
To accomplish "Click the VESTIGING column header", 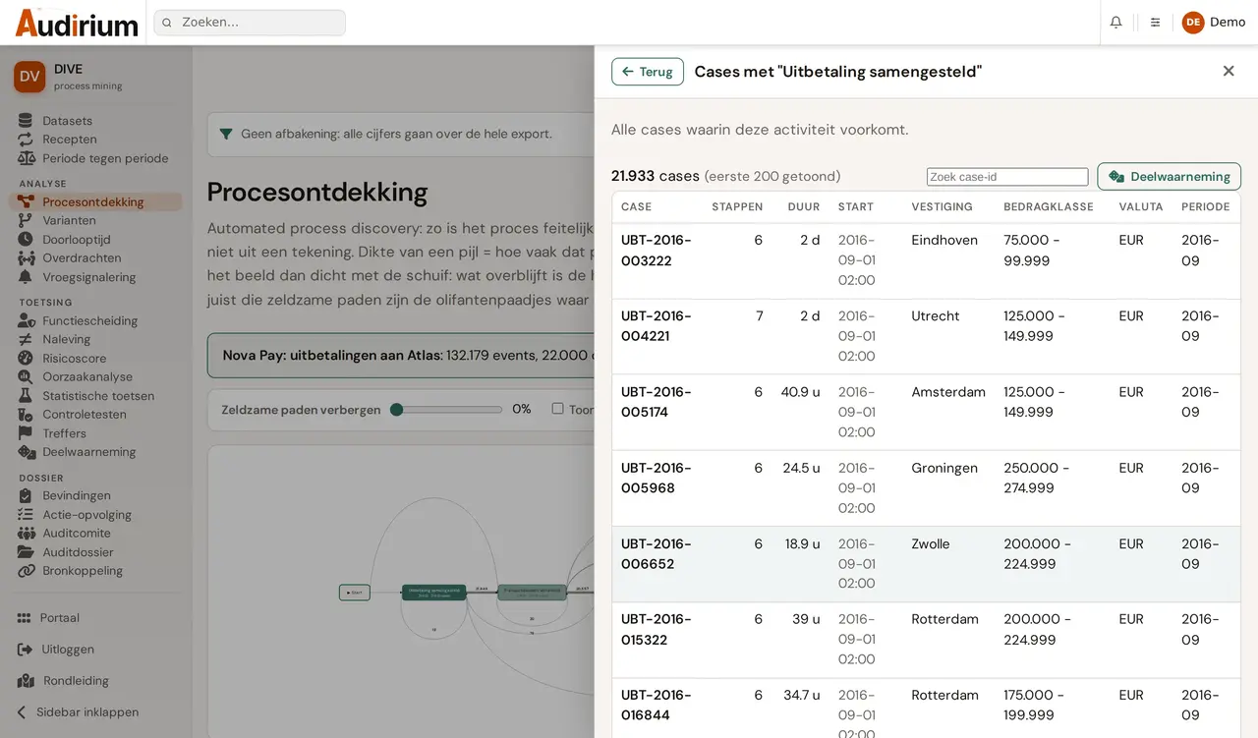I will click(x=942, y=207).
